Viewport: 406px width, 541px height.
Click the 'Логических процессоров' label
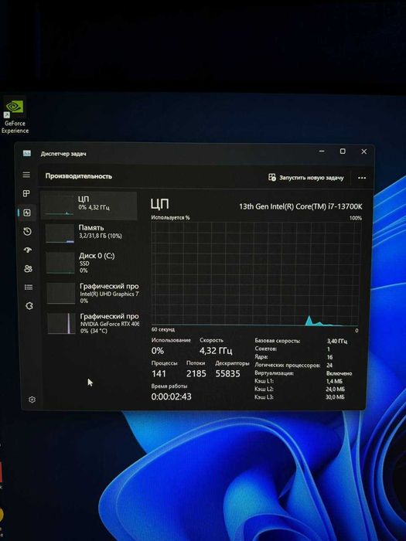pyautogui.click(x=287, y=365)
